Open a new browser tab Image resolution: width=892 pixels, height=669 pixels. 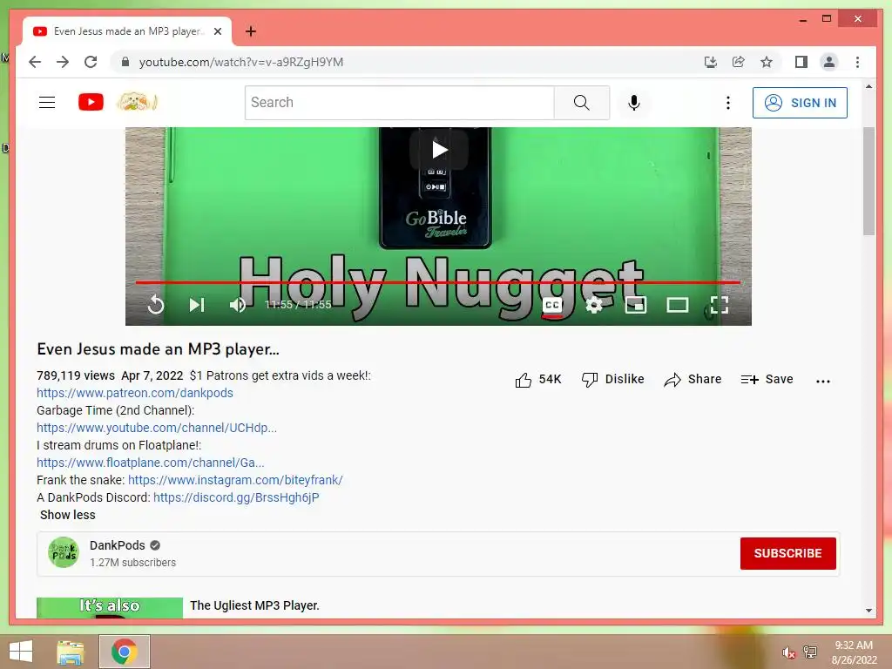click(x=251, y=31)
